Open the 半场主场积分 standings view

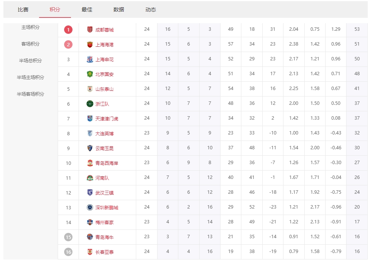(30, 78)
